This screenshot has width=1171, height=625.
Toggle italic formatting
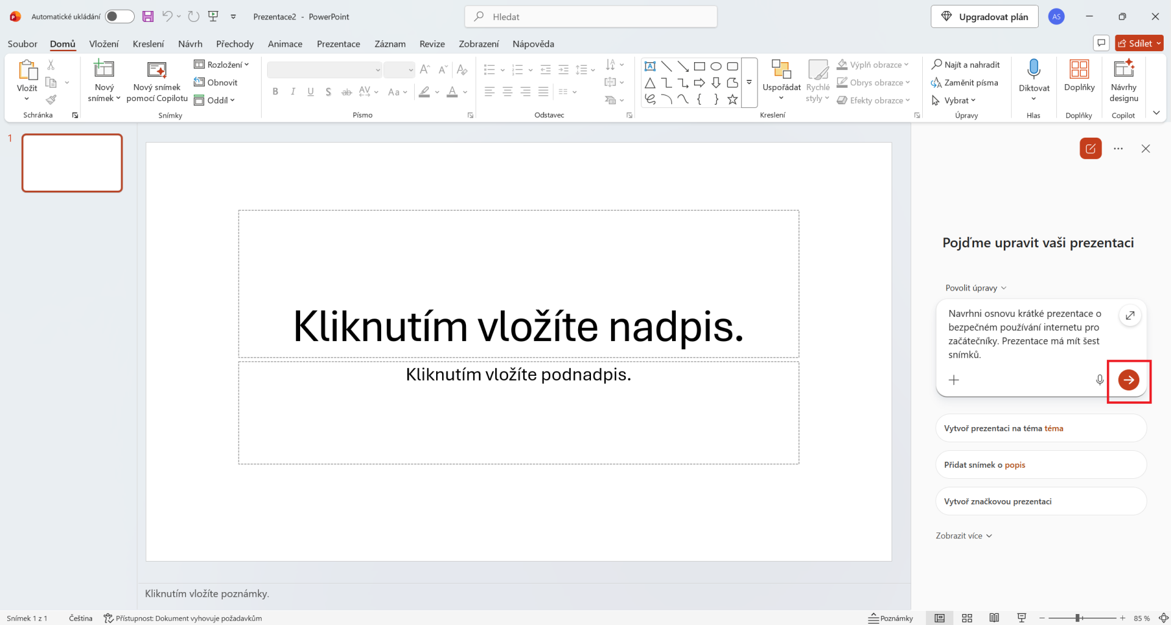click(x=293, y=92)
